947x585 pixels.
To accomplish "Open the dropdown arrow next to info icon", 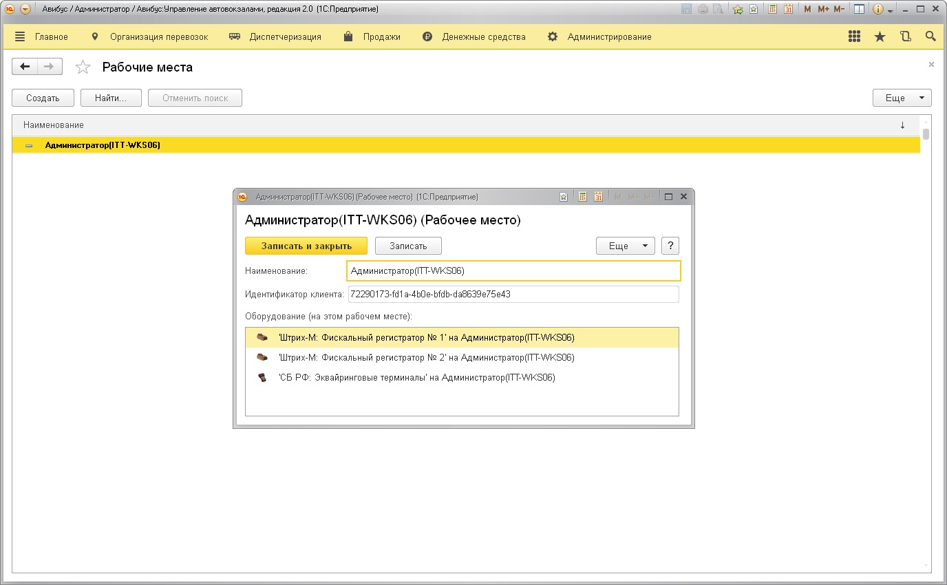I will click(891, 11).
